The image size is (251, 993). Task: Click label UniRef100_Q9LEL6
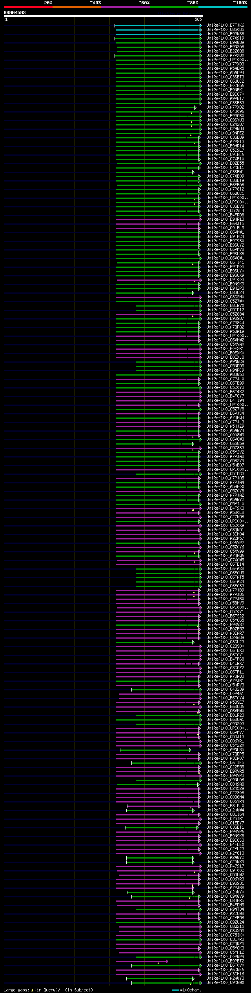click(225, 155)
